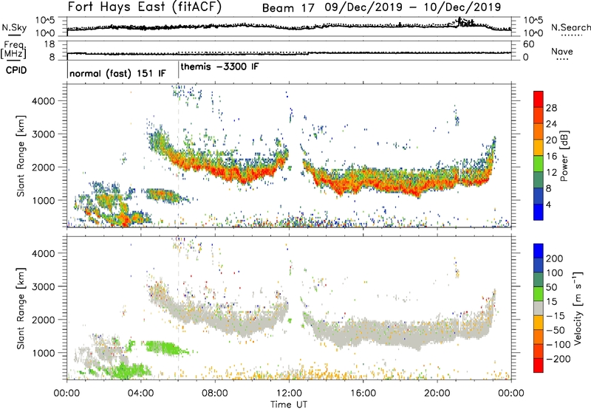591x409 pixels.
Task: Select the "themis -3300 IF" CPID entry
Action: pyautogui.click(x=219, y=66)
